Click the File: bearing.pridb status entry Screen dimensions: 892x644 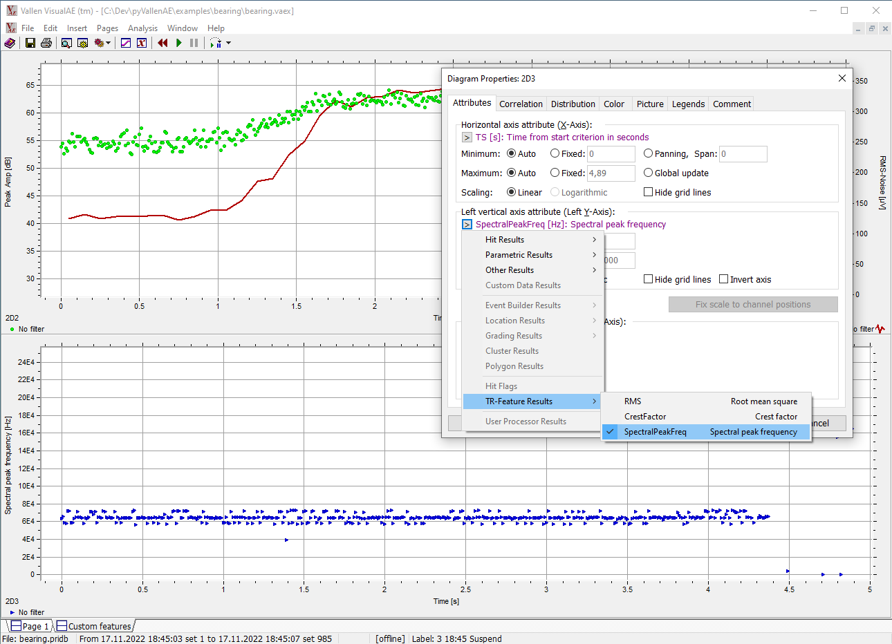[x=36, y=638]
